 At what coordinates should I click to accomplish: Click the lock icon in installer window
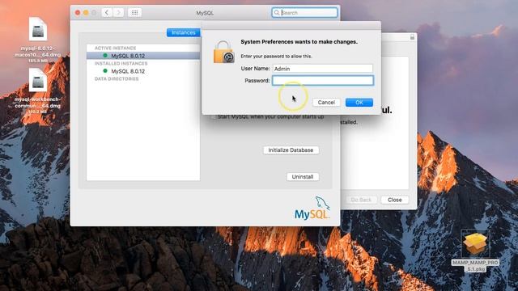pyautogui.click(x=412, y=37)
